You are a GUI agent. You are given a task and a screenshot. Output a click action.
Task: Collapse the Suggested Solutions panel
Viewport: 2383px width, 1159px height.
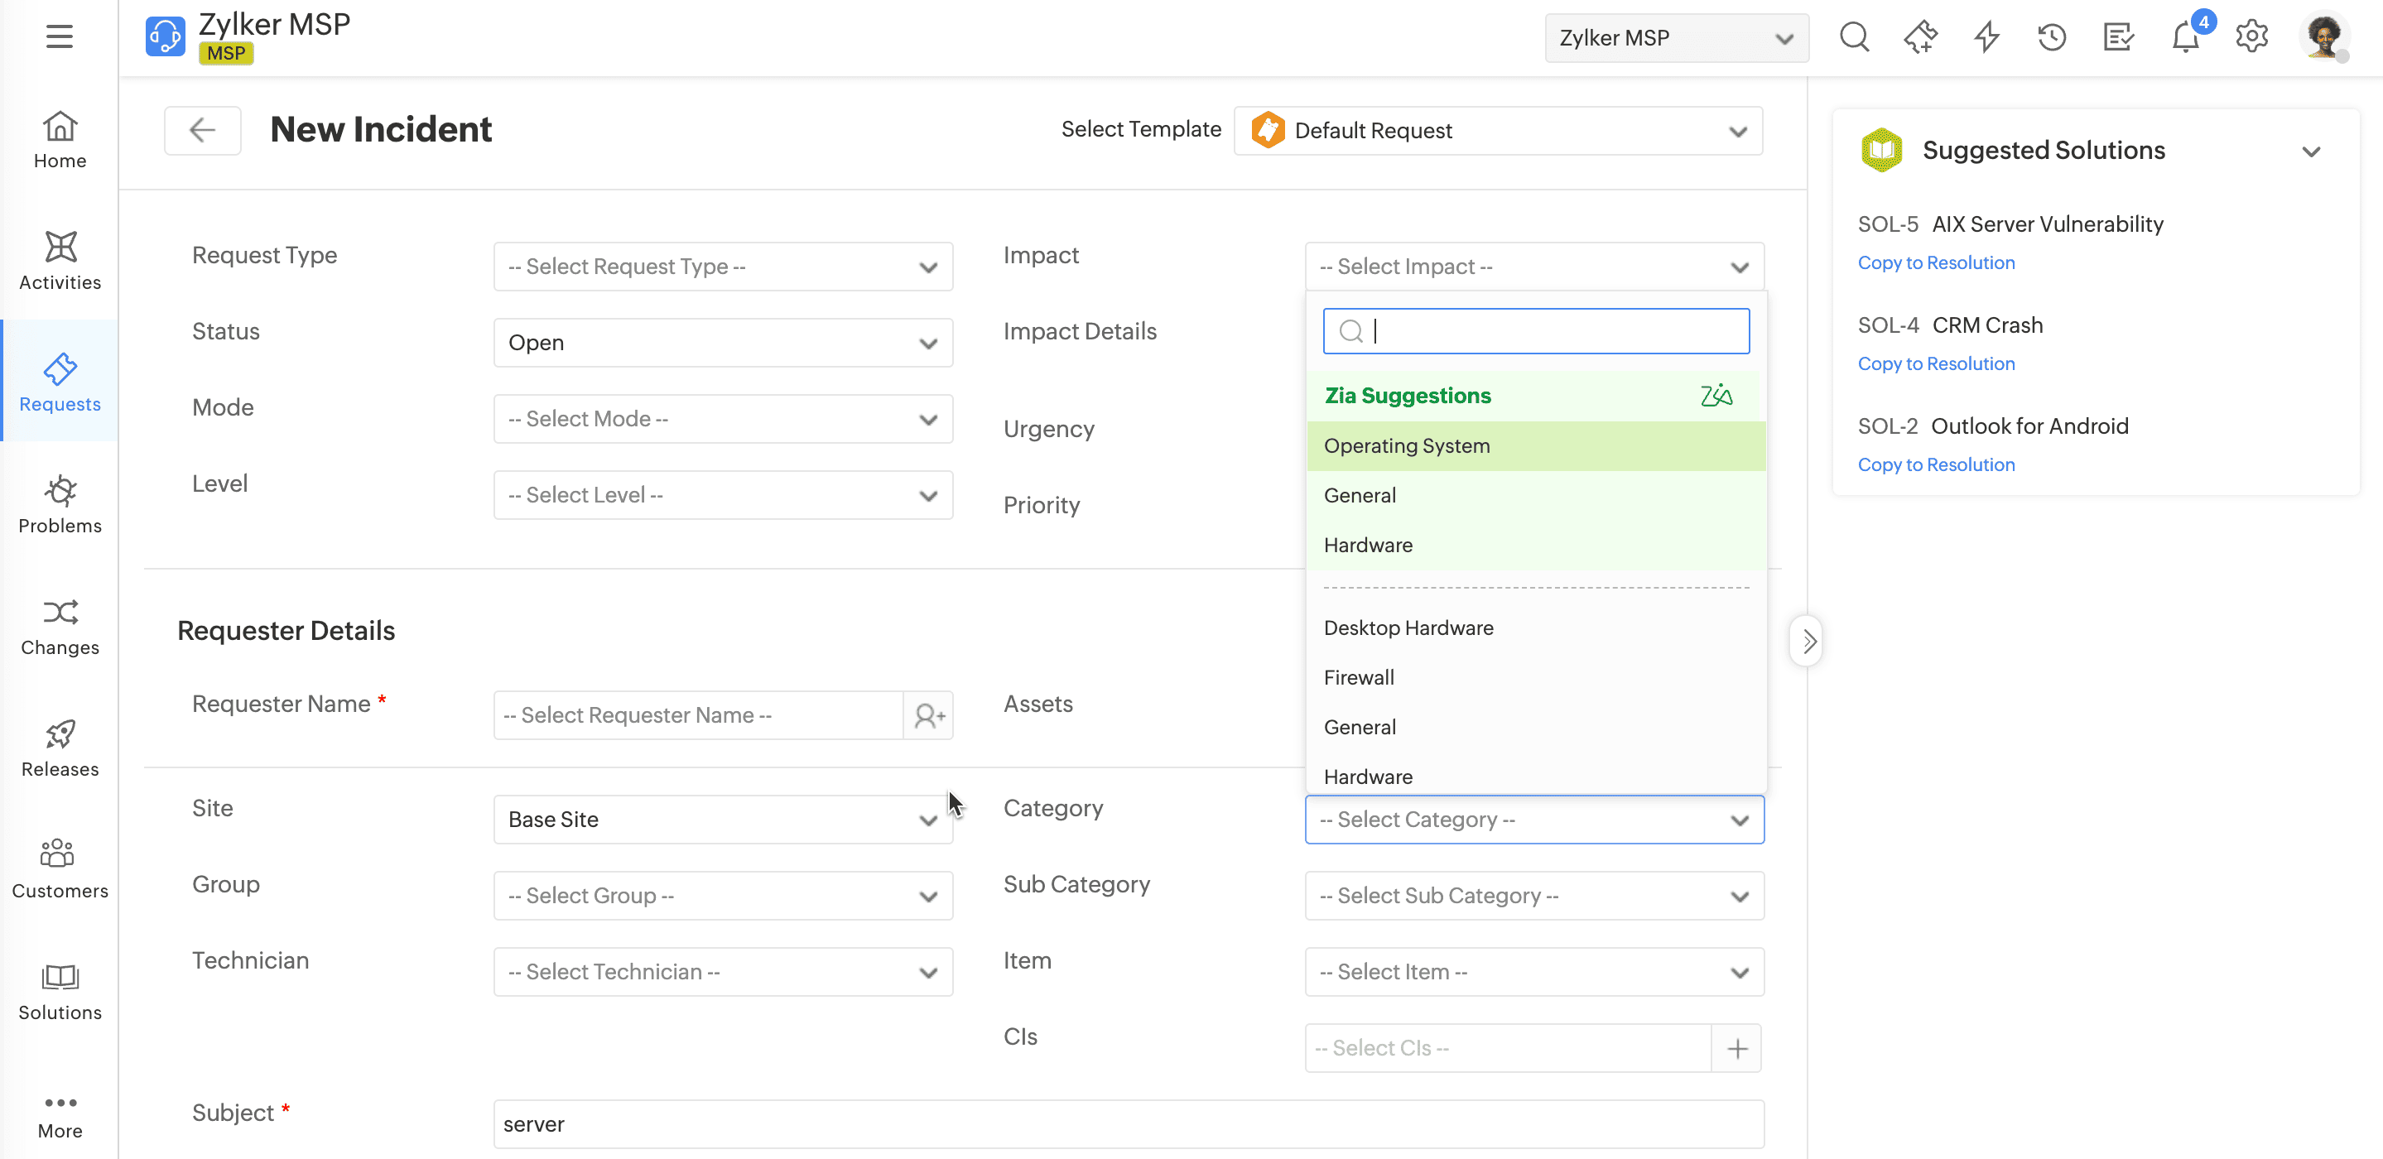pyautogui.click(x=2311, y=151)
